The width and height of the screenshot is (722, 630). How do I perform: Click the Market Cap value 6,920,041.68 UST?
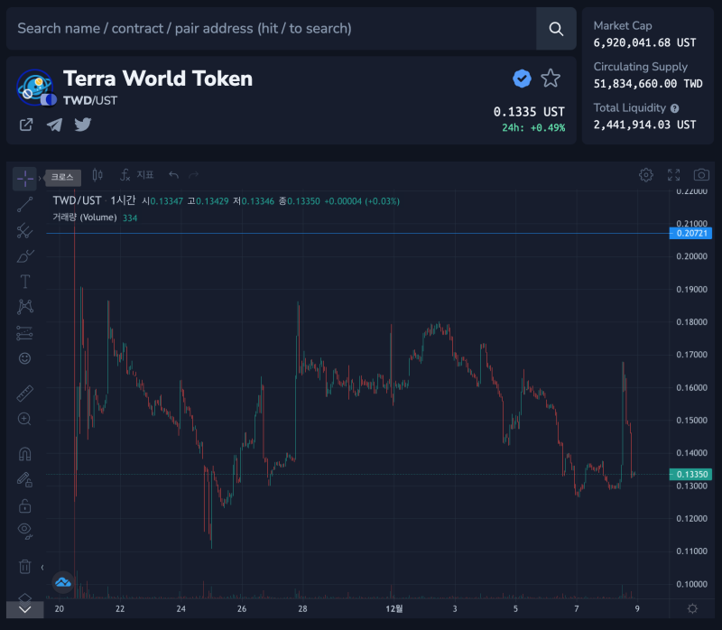[x=644, y=42]
